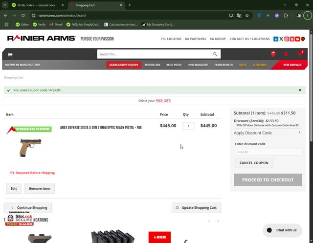313x243 pixels.
Task: Open NEW ARRIVALS navigation item
Action: click(292, 65)
